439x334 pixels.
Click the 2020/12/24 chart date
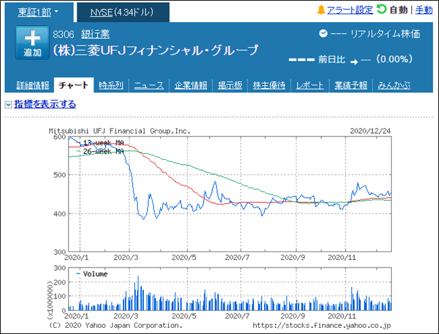tap(370, 131)
